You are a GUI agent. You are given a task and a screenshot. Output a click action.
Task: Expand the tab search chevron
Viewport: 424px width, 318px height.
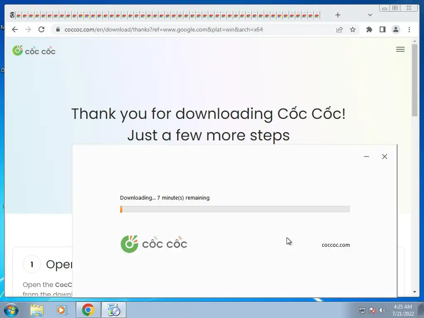[x=370, y=15]
